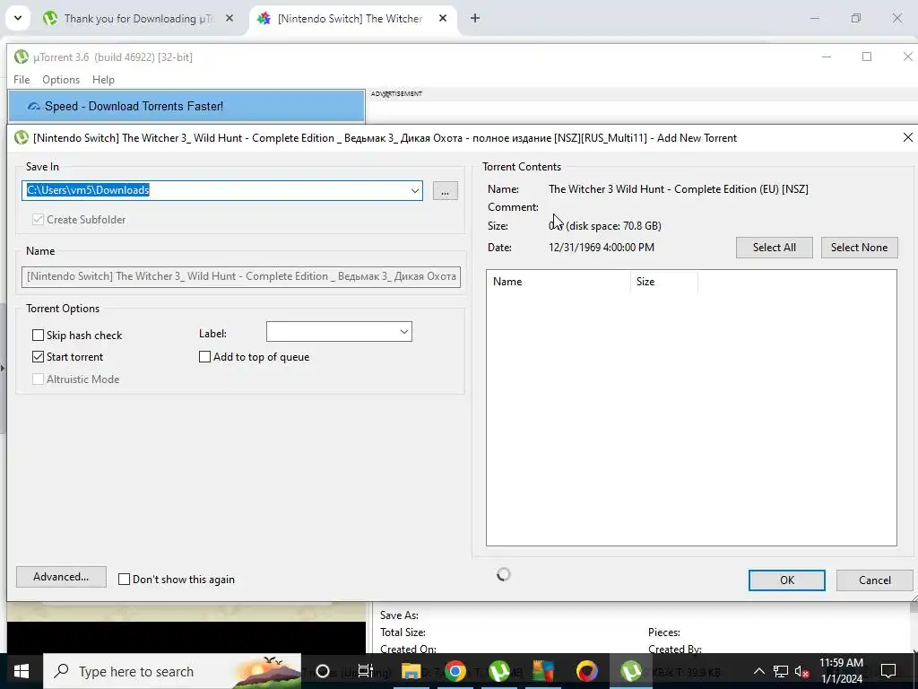Screen dimensions: 918x689
Task: Click the torrent Name text field
Action: pos(241,276)
